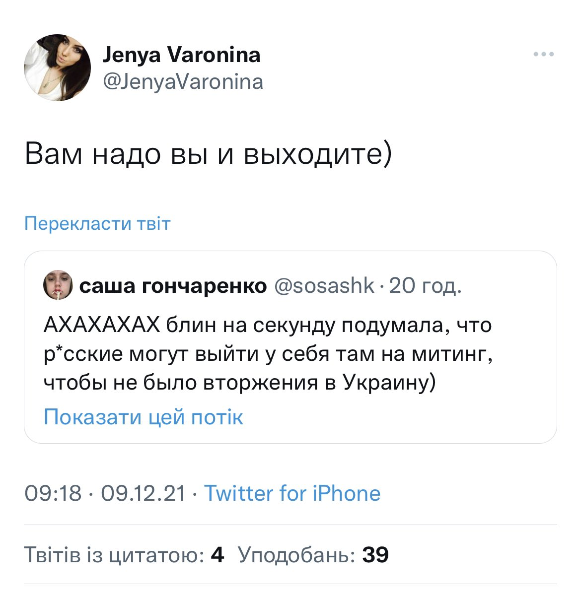Open the Jenya Varonina display name
The image size is (581, 599).
(x=181, y=55)
